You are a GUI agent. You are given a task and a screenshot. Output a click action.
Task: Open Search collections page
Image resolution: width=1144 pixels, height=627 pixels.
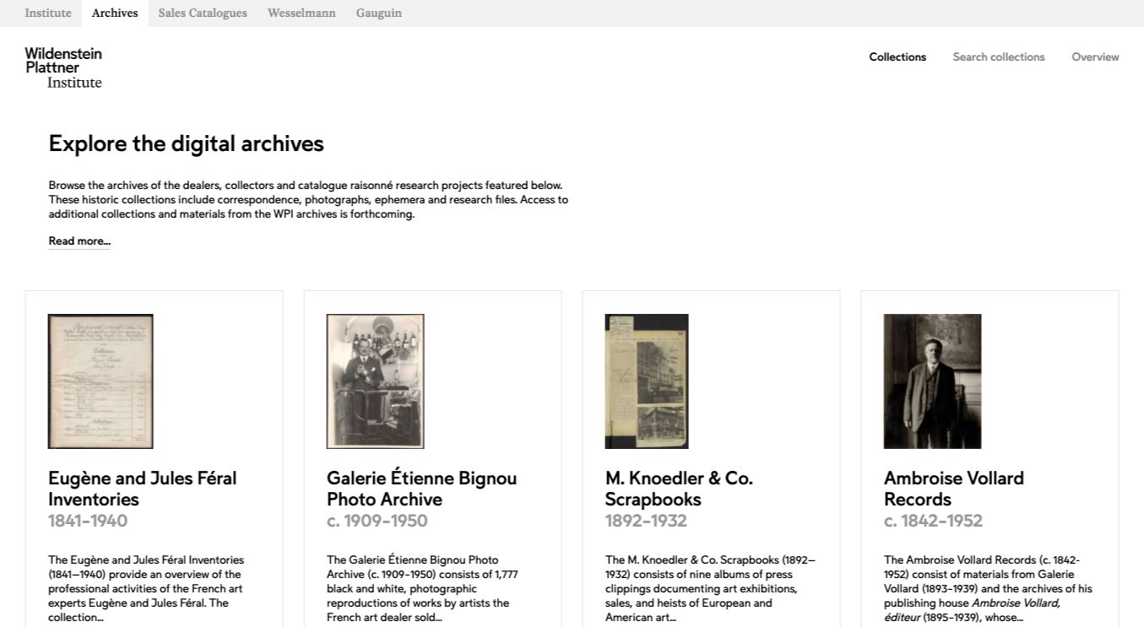click(x=999, y=57)
